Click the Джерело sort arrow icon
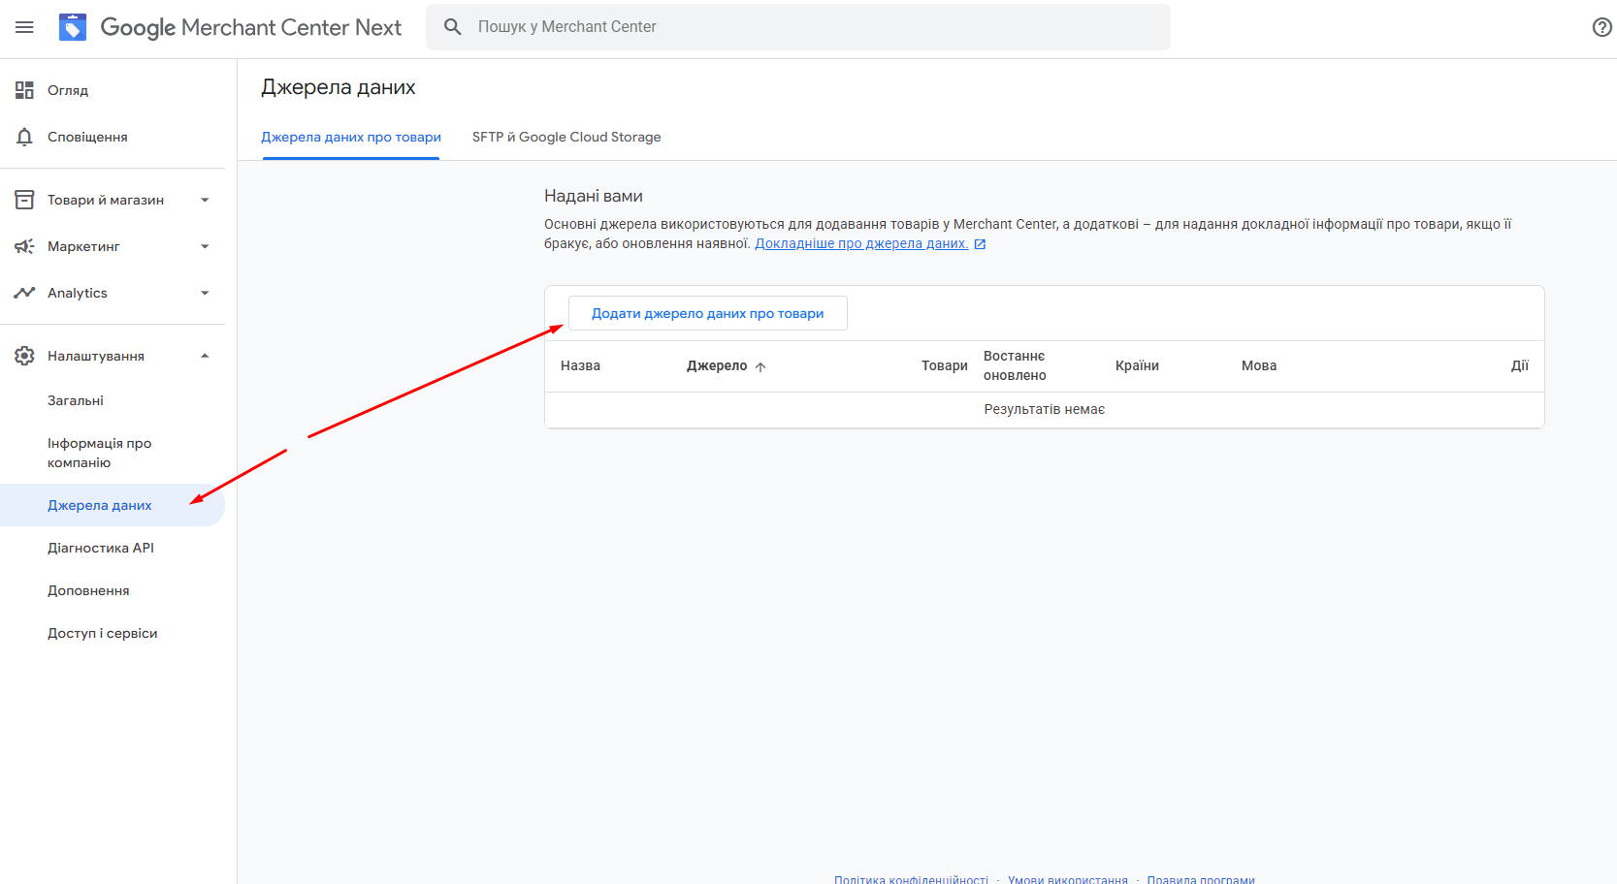1617x884 pixels. coord(760,366)
